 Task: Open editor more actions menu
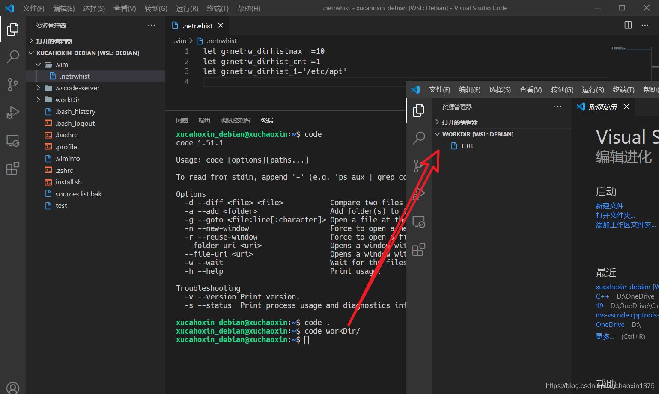click(645, 25)
